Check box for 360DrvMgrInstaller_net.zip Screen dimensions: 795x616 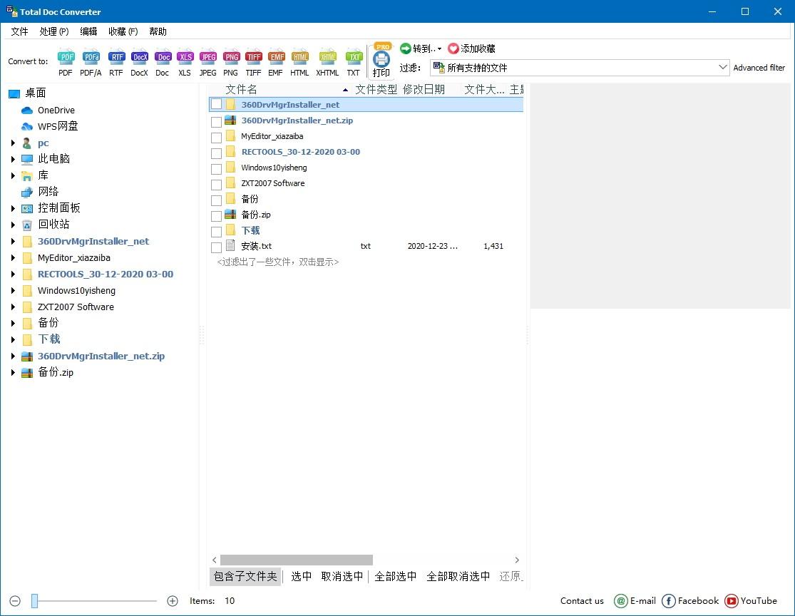[x=217, y=122]
